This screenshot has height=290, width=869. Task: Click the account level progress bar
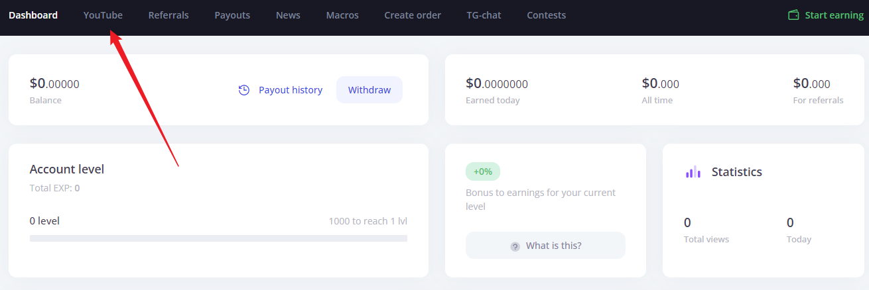pyautogui.click(x=218, y=238)
